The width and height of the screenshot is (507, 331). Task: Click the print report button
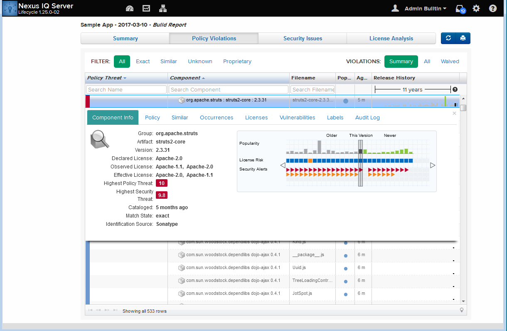click(463, 38)
